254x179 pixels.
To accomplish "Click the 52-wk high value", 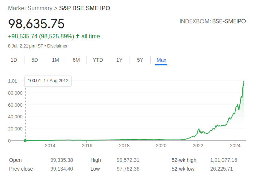I will 224,160.
